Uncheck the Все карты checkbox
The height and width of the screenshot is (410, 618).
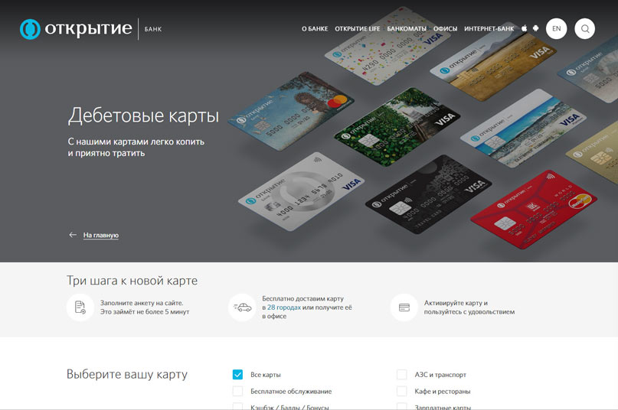tap(237, 375)
